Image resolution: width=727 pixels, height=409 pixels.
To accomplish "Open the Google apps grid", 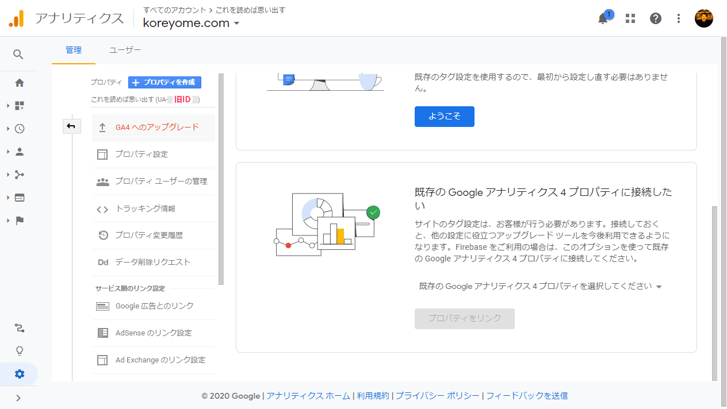I will [630, 18].
